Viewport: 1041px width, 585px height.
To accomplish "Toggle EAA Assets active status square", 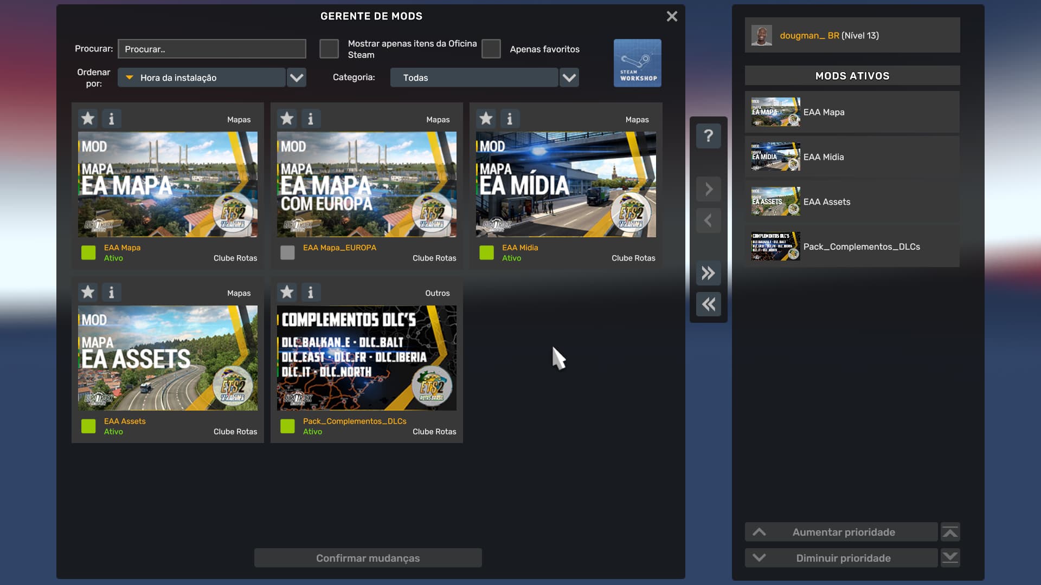I will point(88,426).
